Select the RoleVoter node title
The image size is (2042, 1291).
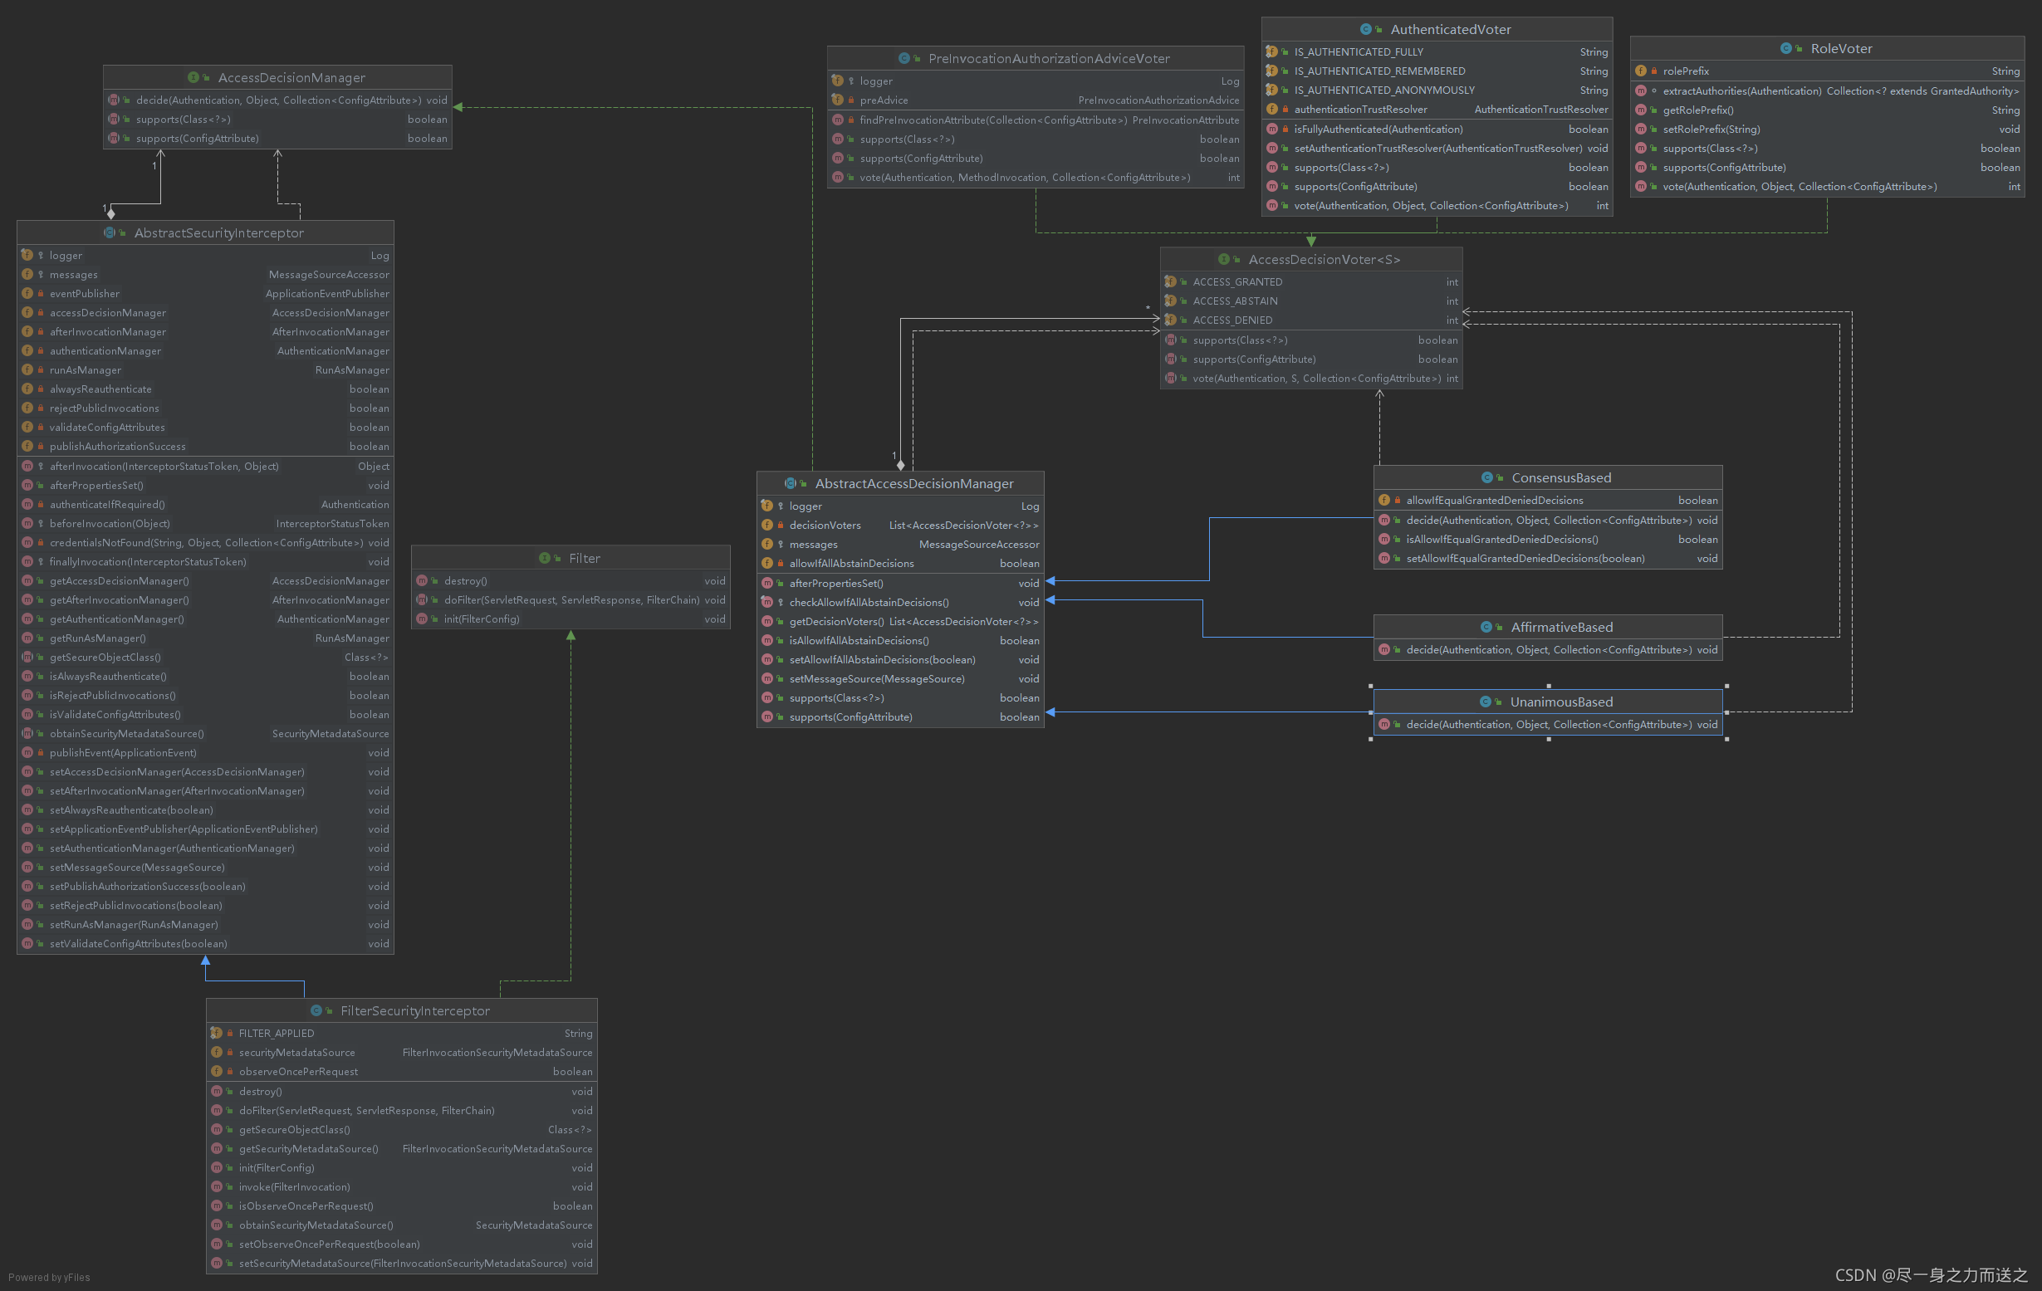pos(1841,48)
